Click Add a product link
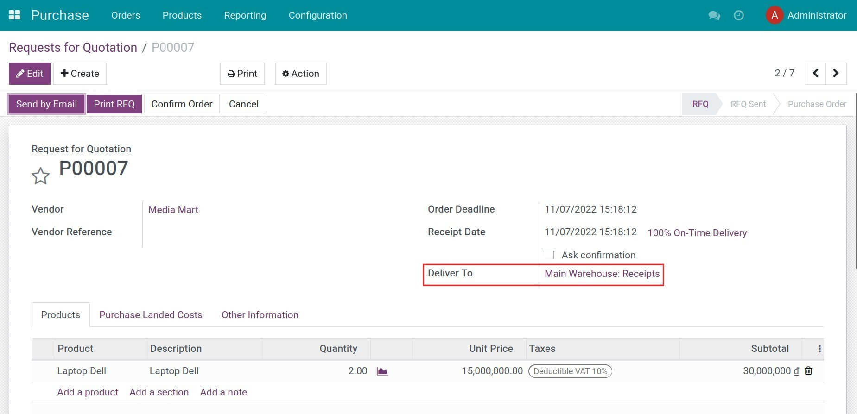Viewport: 857px width, 414px height. pyautogui.click(x=88, y=392)
